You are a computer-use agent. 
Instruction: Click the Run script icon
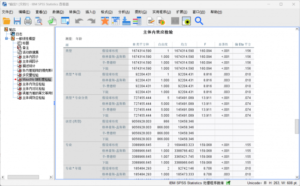click(161, 21)
